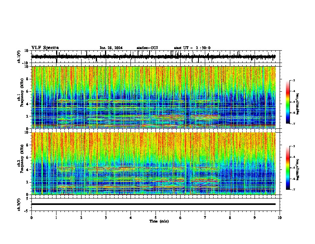Click time axis tick label "6"
This screenshot has width=315, height=244.
pyautogui.click(x=180, y=218)
